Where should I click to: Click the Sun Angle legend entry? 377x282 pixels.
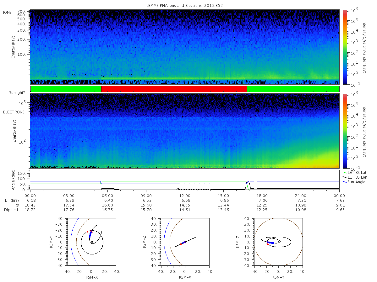tap(354, 182)
